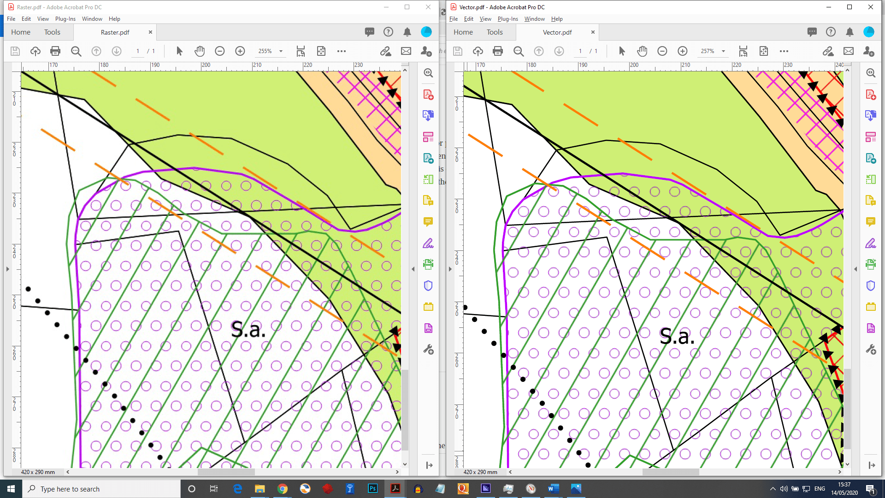The width and height of the screenshot is (885, 498).
Task: Enable the Marquee Zoom tool in sidebar
Action: [x=428, y=73]
